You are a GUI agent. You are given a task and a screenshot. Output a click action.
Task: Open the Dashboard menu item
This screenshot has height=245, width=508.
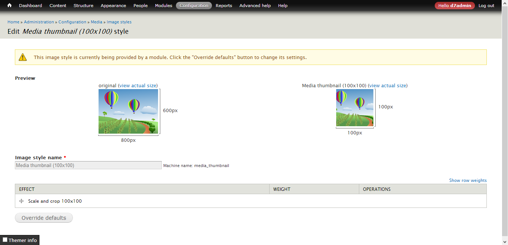[30, 6]
